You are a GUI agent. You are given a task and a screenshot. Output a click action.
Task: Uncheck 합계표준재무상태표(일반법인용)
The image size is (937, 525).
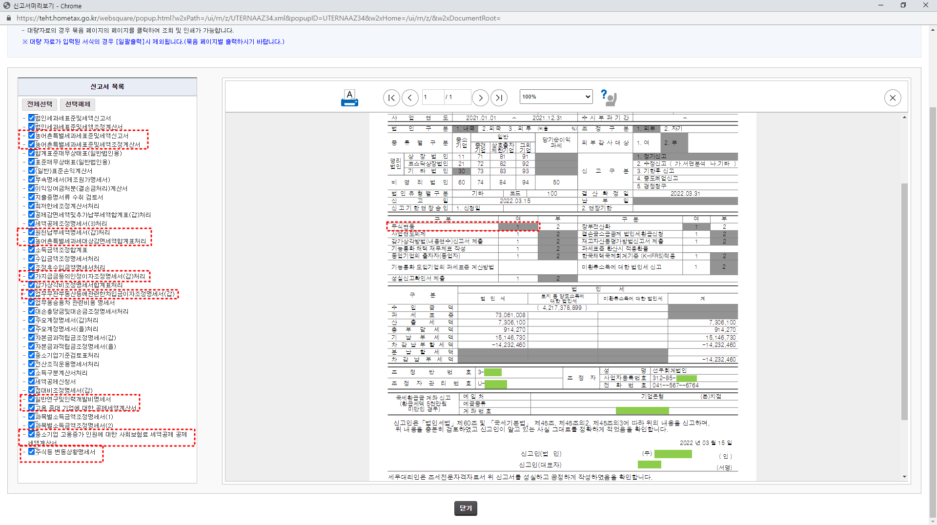[x=31, y=153]
